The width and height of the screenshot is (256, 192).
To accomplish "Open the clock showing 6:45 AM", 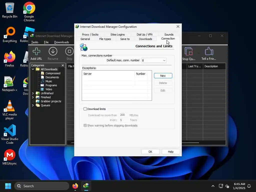I will click(239, 186).
